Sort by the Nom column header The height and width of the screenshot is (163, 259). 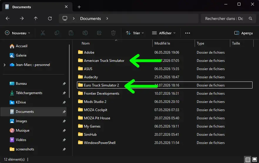tap(85, 43)
